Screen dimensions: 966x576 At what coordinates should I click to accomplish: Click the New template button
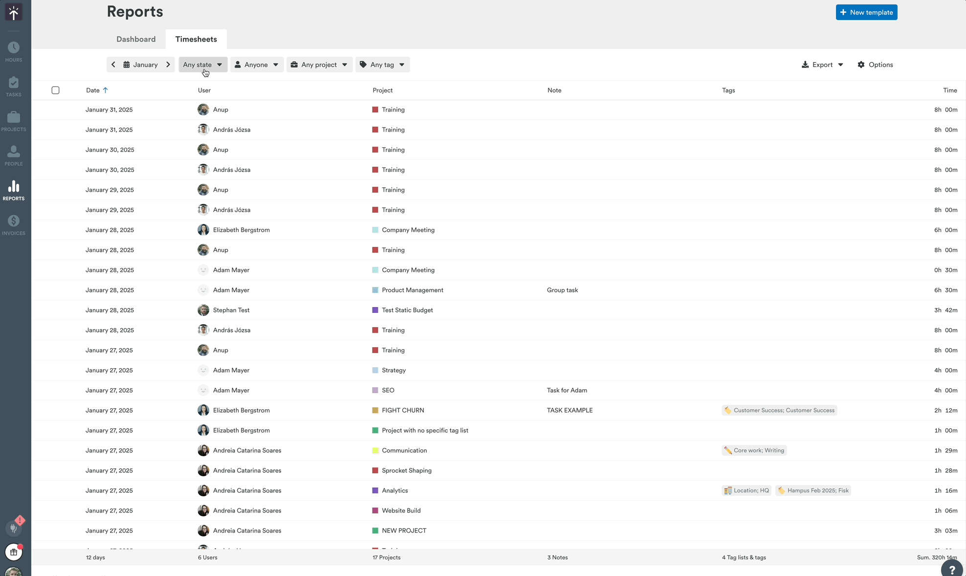866,12
